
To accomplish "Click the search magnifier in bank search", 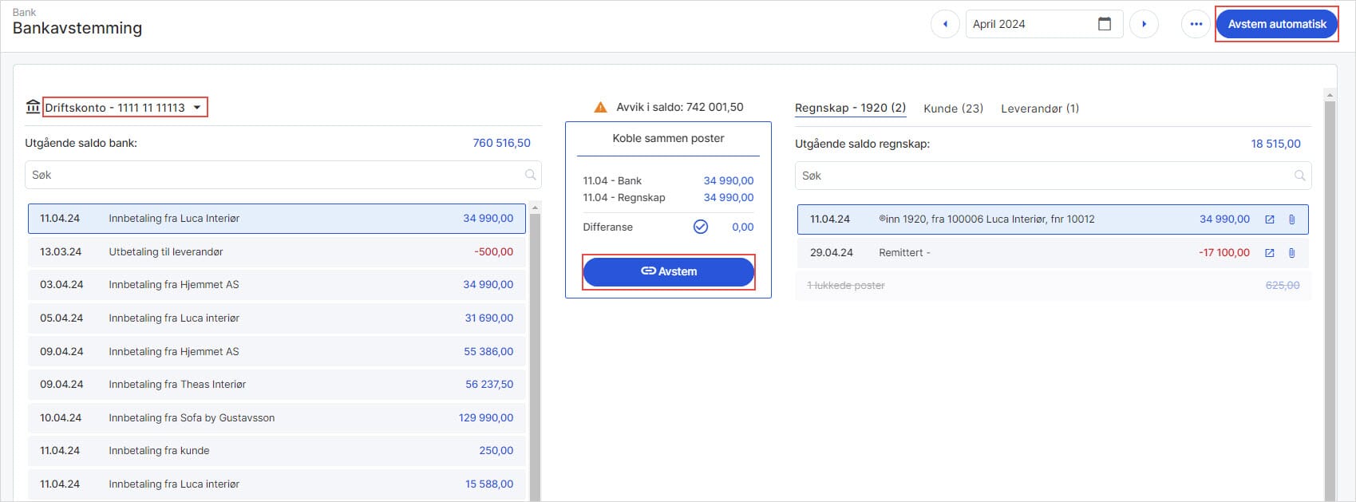I will pyautogui.click(x=531, y=175).
